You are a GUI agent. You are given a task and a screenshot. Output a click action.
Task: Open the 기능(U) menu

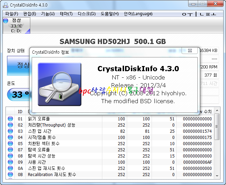coord(48,14)
